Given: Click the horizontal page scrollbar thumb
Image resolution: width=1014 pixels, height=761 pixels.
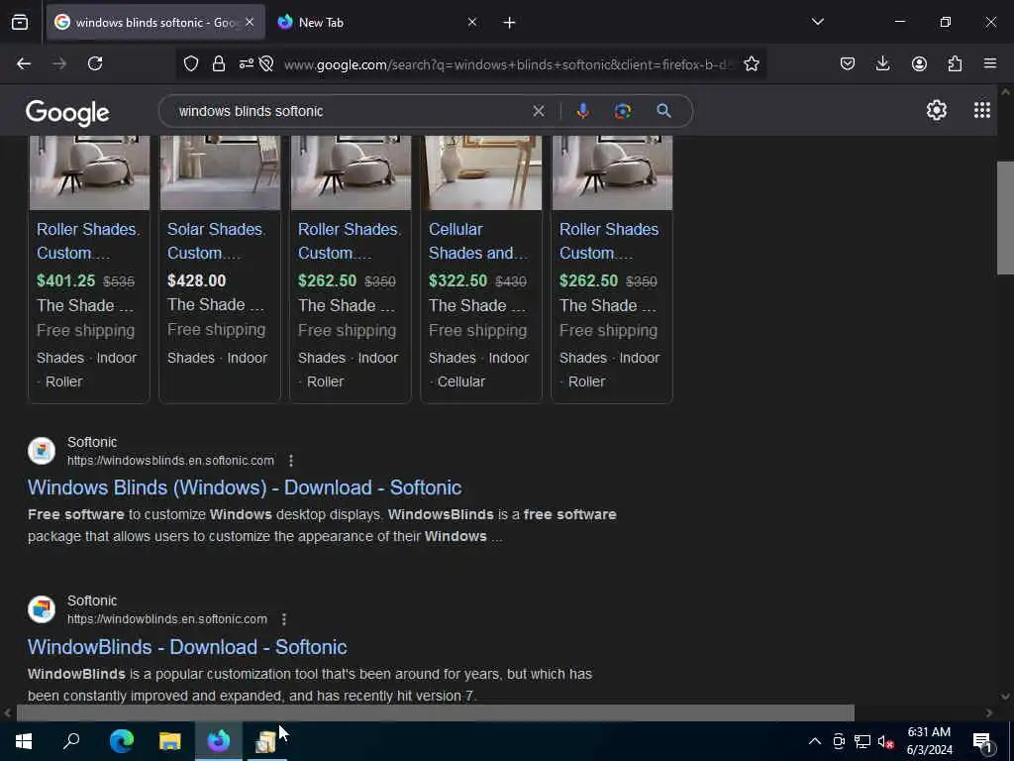Looking at the screenshot, I should [x=435, y=712].
